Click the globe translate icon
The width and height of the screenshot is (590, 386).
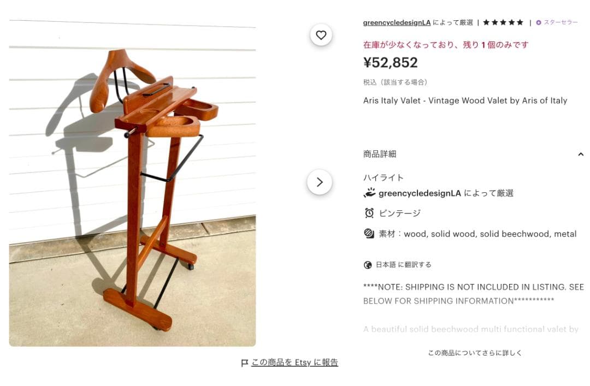point(368,265)
